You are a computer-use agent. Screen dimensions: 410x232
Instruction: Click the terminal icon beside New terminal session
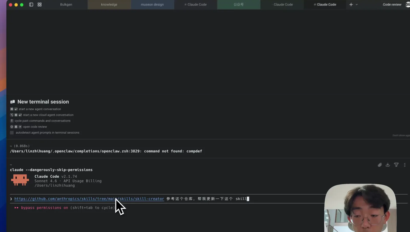13,102
